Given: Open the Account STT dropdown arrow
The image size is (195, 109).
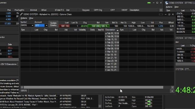Looking at the screenshot, I should coord(47,25).
